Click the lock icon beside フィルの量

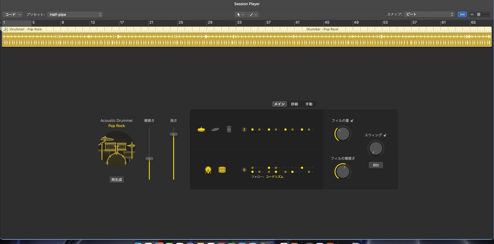[352, 120]
